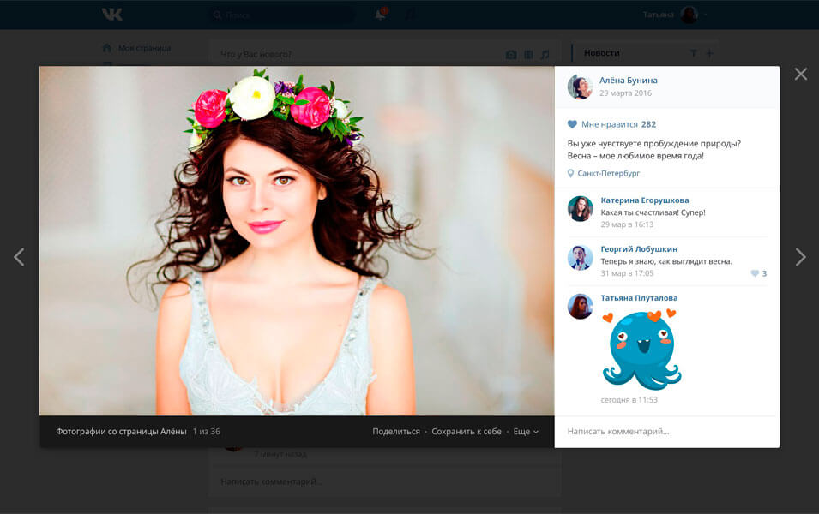Click the comment timestamp 31 мар в 17:05
The image size is (819, 514).
627,273
